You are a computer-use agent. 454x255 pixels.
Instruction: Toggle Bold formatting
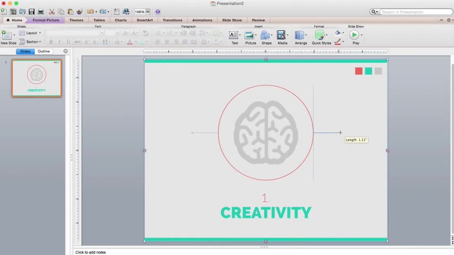(51, 42)
